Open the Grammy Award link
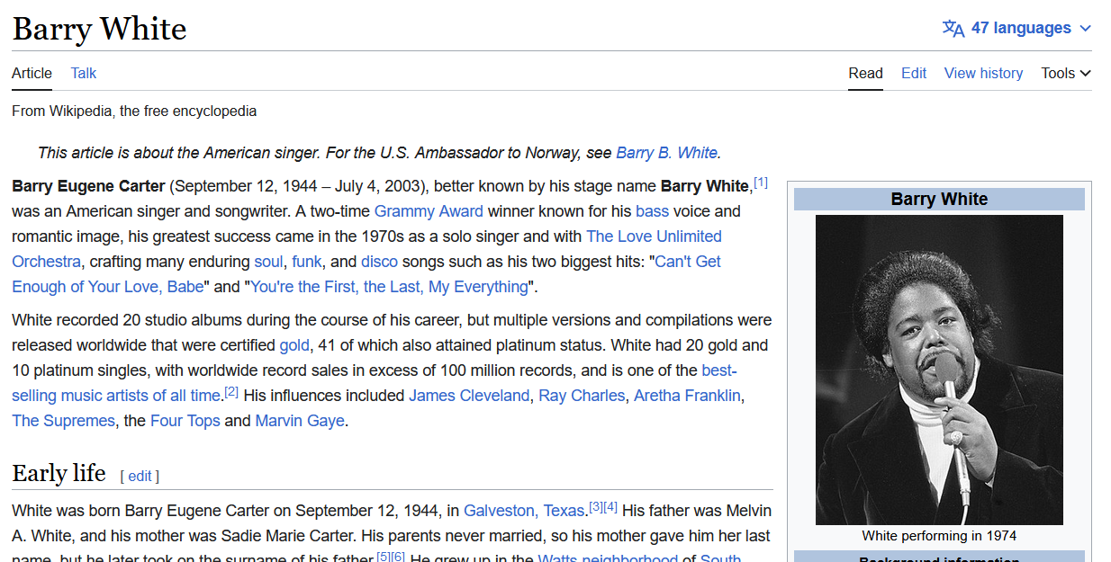The height and width of the screenshot is (562, 1111). tap(429, 211)
